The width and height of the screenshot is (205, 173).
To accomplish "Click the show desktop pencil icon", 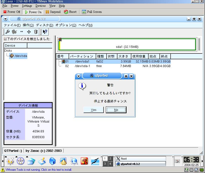I will pos(42,161).
